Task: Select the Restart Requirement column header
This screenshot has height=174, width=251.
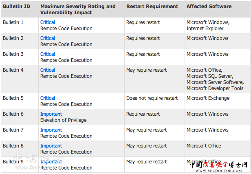Action: point(152,7)
